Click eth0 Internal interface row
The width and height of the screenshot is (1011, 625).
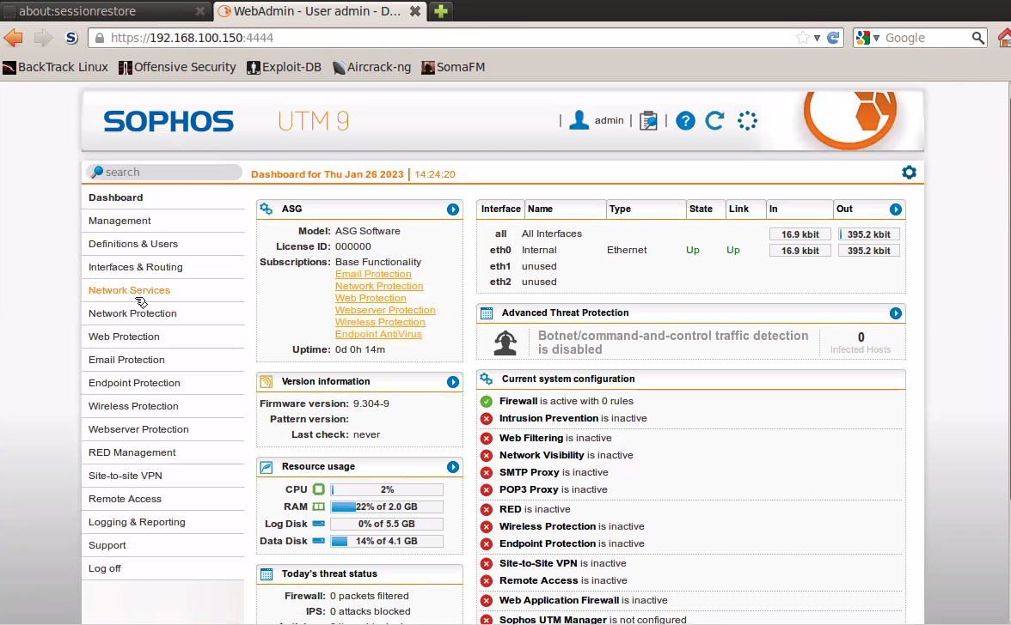pyautogui.click(x=690, y=251)
